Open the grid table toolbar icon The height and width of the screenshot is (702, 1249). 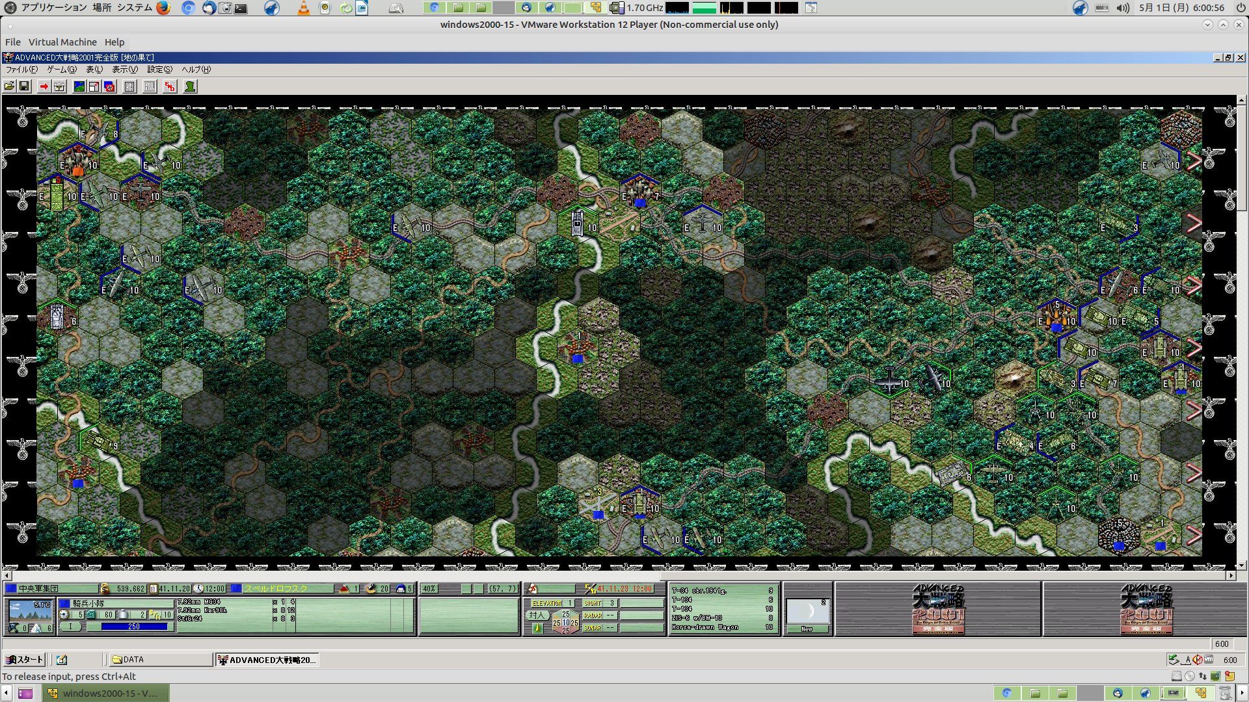(129, 86)
